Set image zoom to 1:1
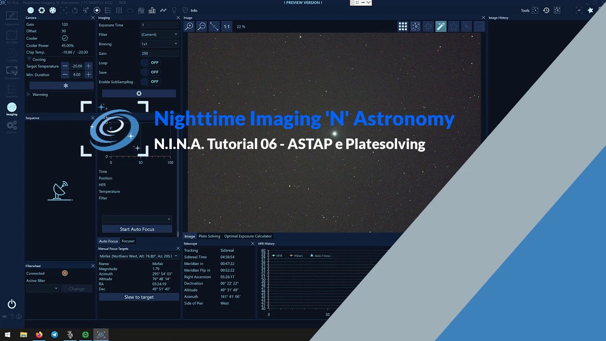The height and width of the screenshot is (341, 606). point(227,27)
